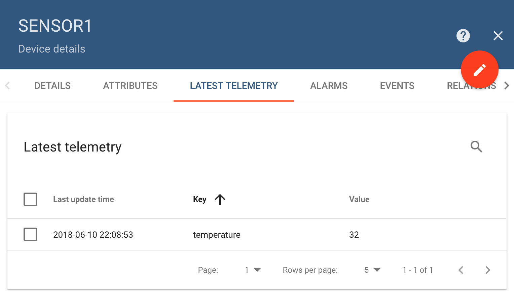Uncheck the header selection checkbox
514x301 pixels.
[x=30, y=199]
